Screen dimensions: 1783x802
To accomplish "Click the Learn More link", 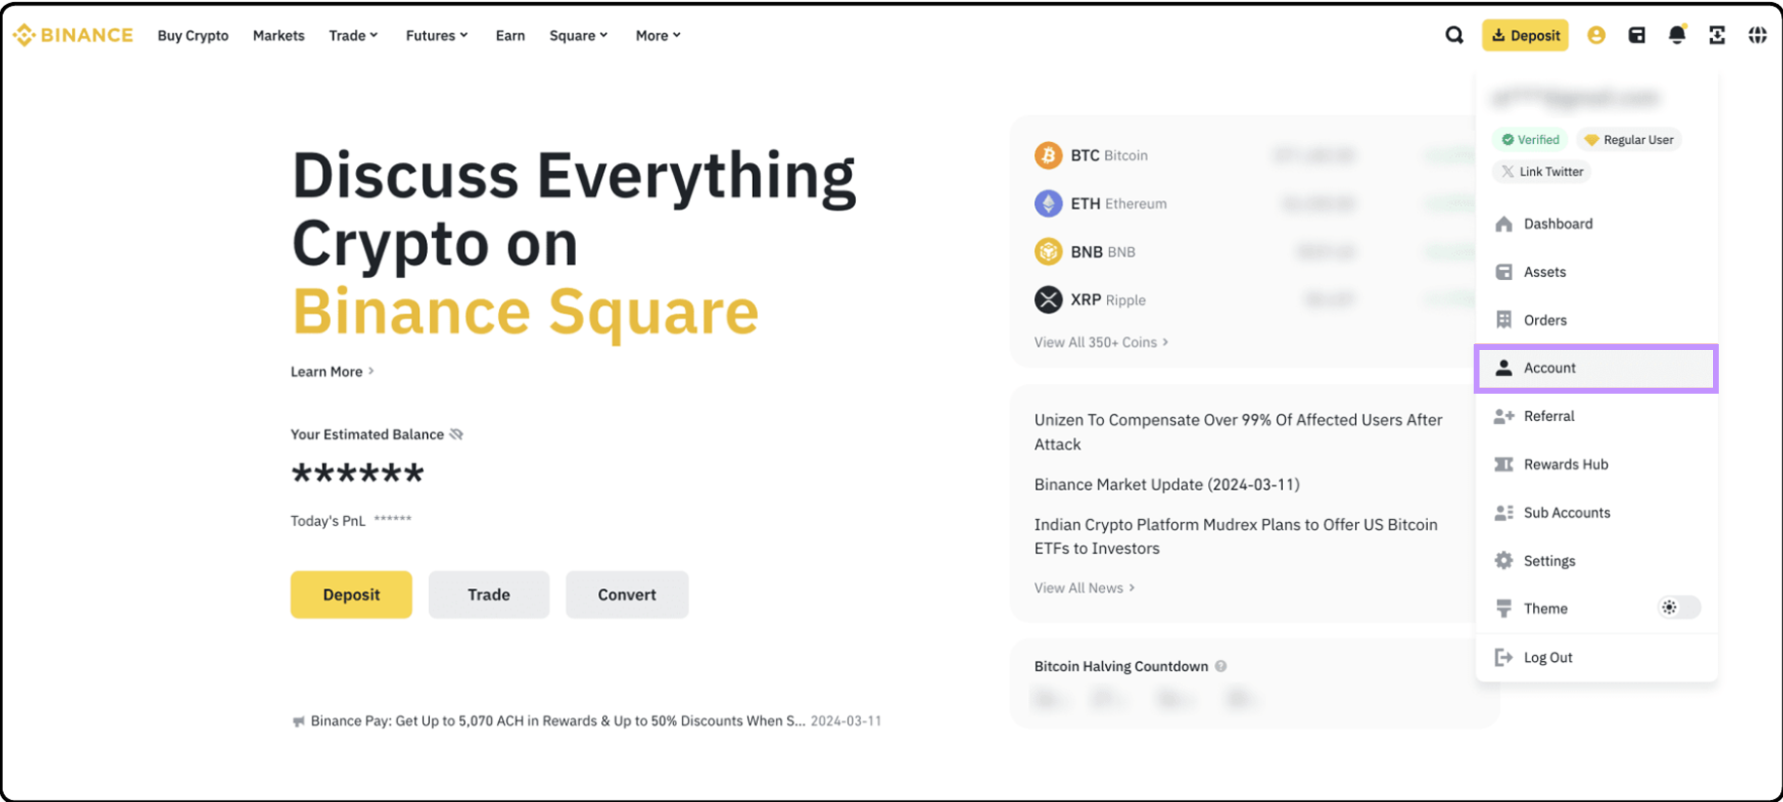I will click(333, 371).
